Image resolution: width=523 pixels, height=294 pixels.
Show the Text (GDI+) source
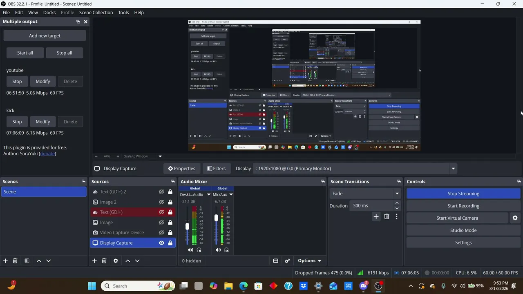coord(161,212)
